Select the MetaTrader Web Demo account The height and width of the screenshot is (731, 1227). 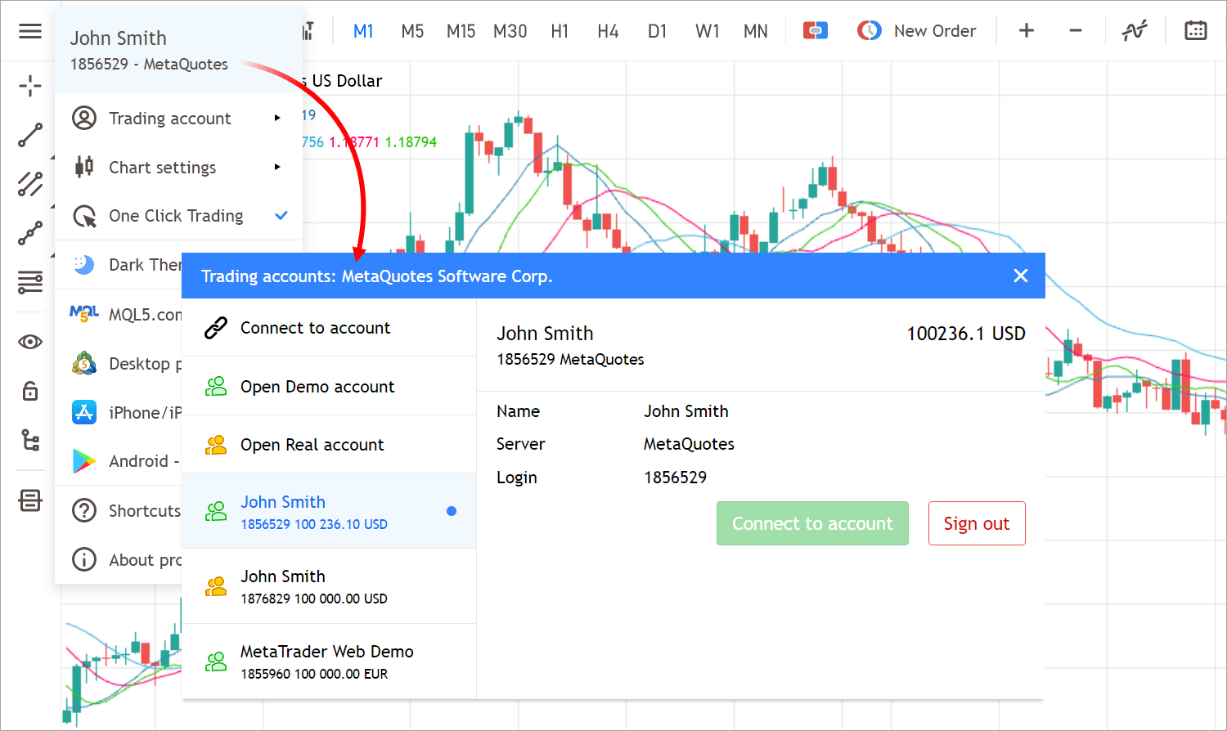[x=326, y=661]
